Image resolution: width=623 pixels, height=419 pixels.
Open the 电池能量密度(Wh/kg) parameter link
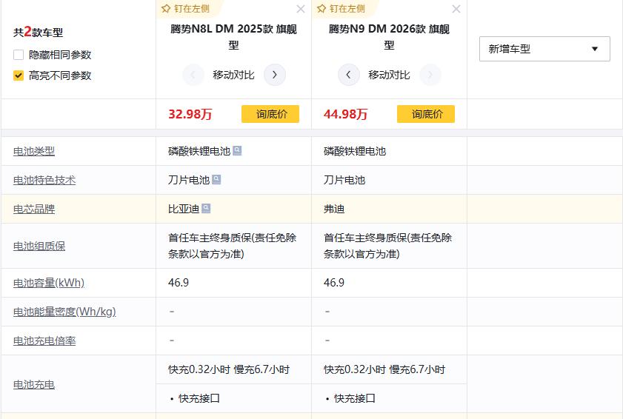point(64,312)
